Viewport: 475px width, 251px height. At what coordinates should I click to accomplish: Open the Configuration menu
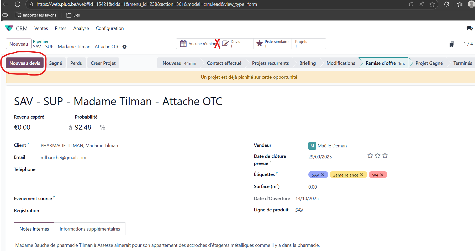click(x=110, y=28)
